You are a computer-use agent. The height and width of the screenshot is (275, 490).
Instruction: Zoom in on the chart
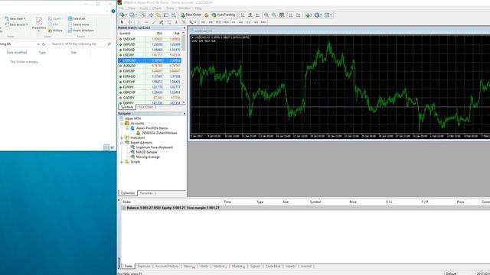tap(266, 15)
